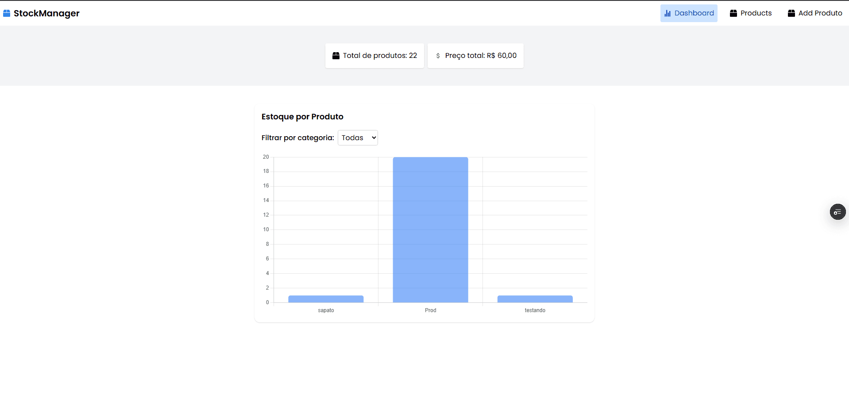Click the box icon next to Add Produto
This screenshot has width=849, height=405.
[x=791, y=13]
